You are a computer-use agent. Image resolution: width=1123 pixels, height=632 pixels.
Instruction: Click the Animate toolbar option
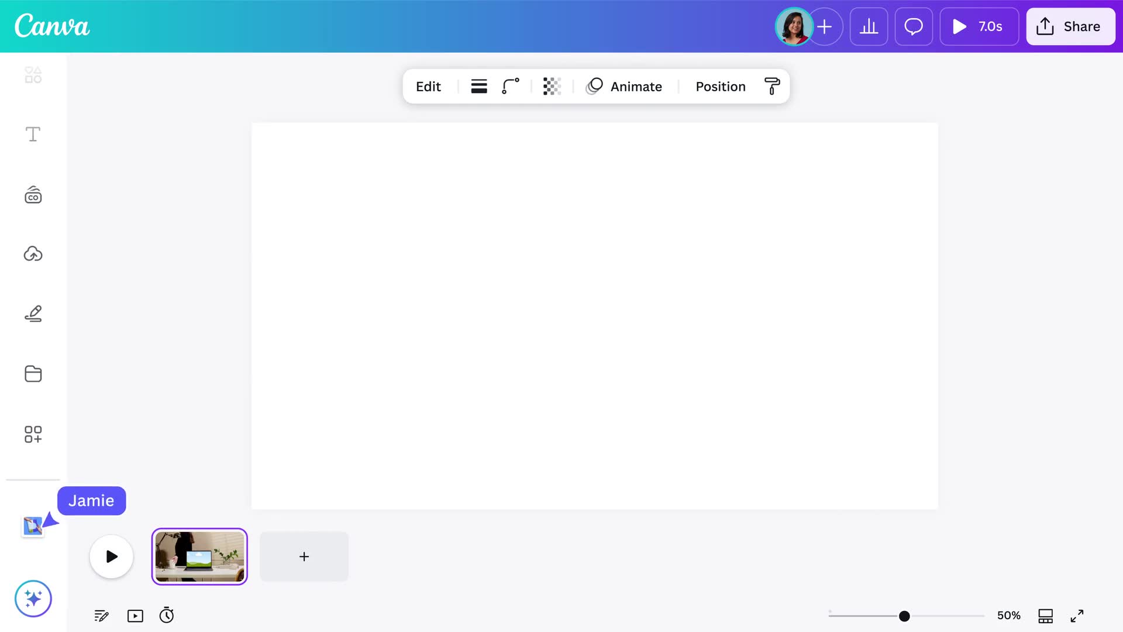point(624,87)
